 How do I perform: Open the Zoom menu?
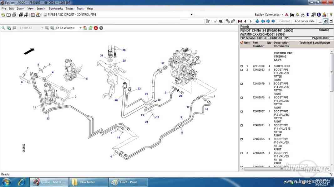tap(20, 8)
